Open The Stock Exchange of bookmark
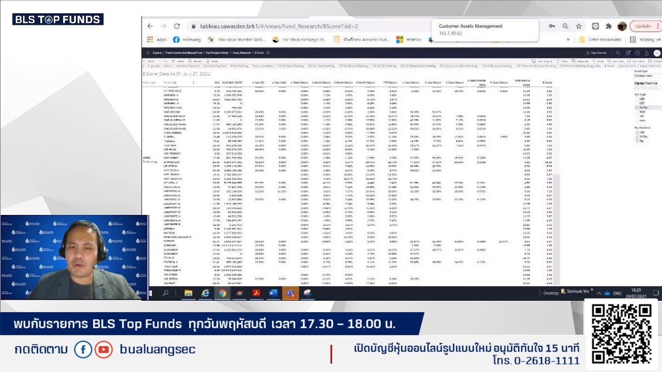 300,39
